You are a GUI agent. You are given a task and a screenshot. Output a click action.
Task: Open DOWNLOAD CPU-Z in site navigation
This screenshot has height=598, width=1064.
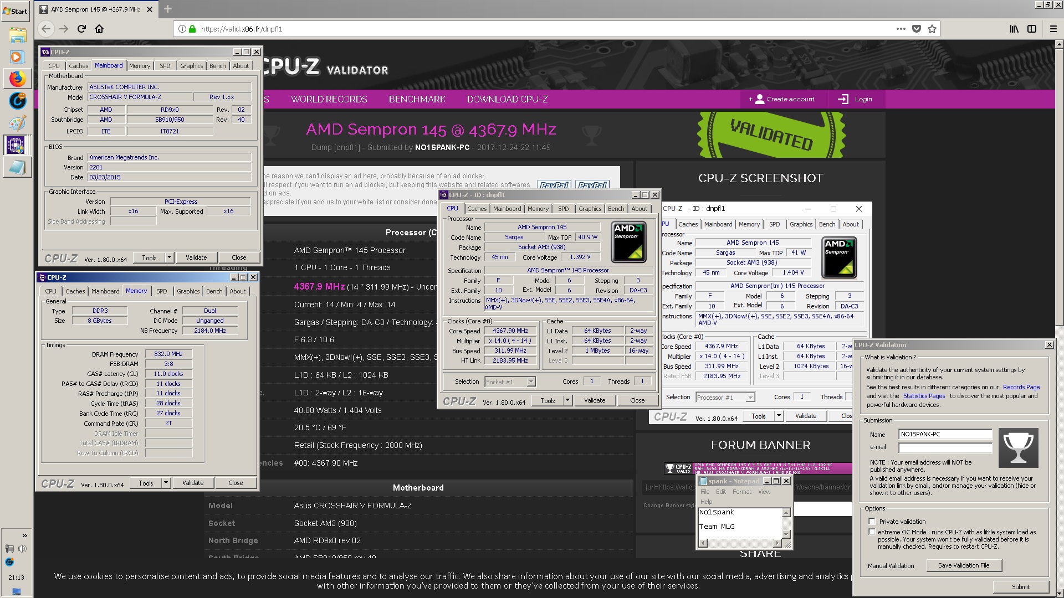(507, 99)
